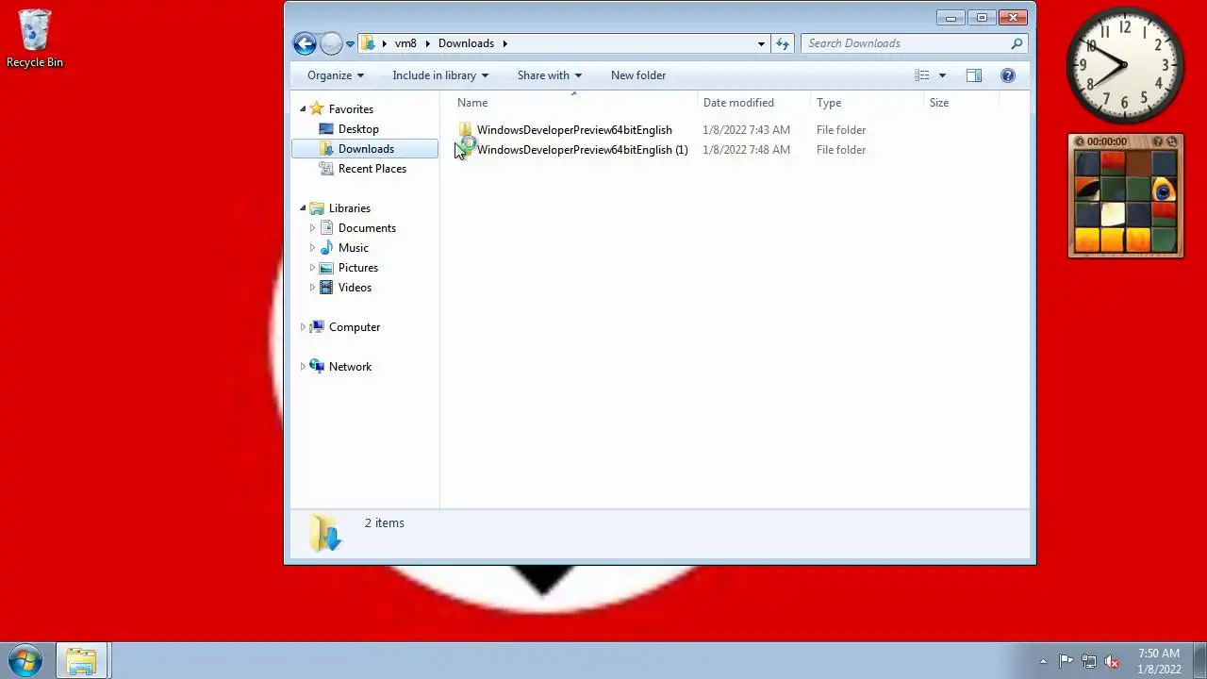Viewport: 1207px width, 679px height.
Task: Select WindowsDeveloperPreview64bitEnglish (1) folder
Action: pos(582,150)
